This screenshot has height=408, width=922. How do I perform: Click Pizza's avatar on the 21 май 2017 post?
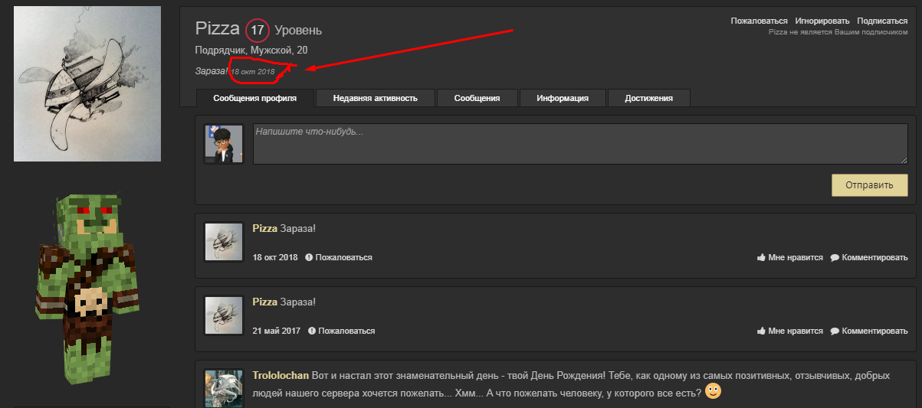click(x=224, y=315)
